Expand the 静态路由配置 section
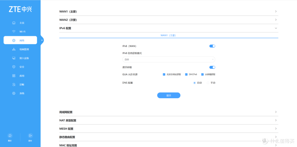Screen dimensions: 297x147 pyautogui.click(x=169, y=137)
